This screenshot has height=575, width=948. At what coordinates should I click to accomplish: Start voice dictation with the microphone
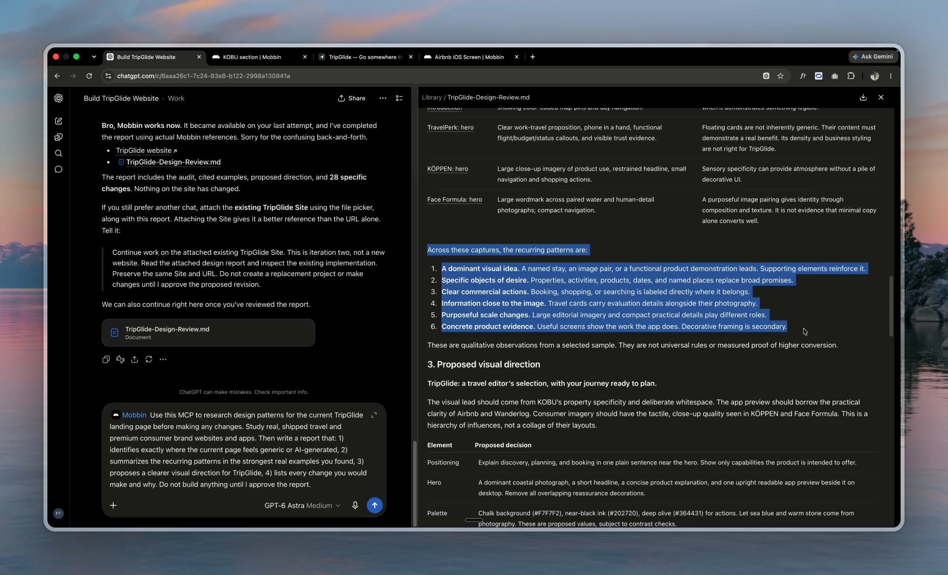(x=355, y=505)
